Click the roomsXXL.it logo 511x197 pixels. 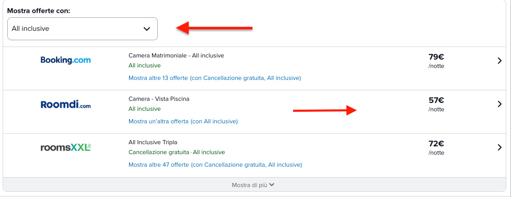(65, 147)
